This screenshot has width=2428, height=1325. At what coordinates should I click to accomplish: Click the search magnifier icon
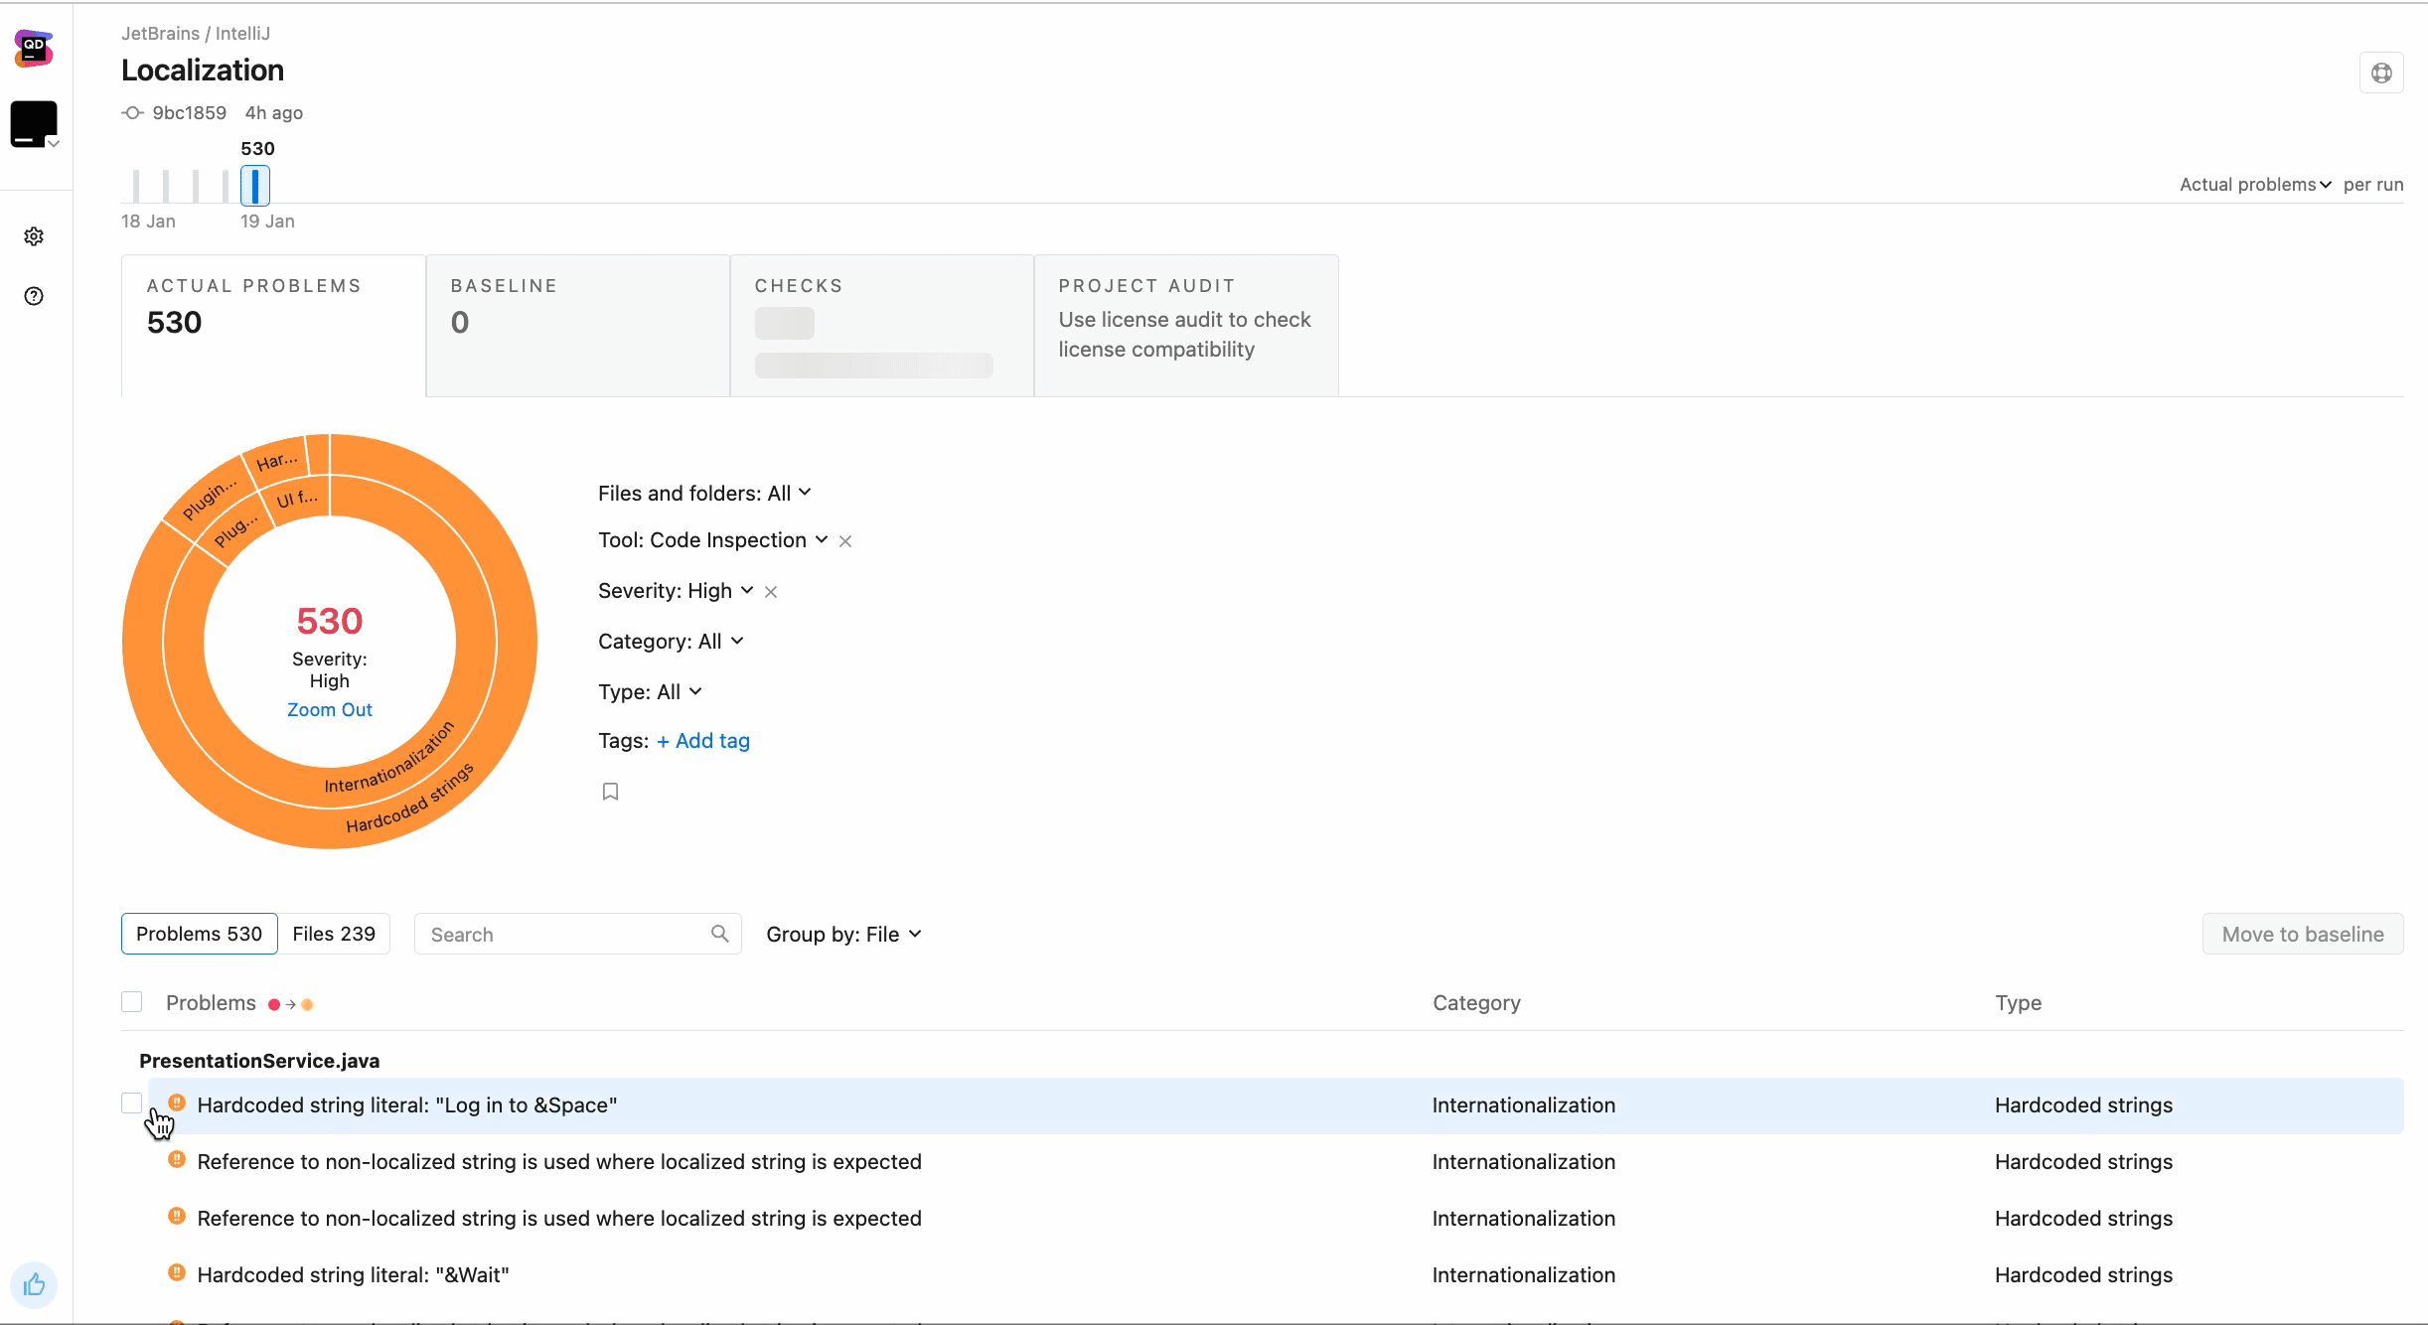[720, 934]
